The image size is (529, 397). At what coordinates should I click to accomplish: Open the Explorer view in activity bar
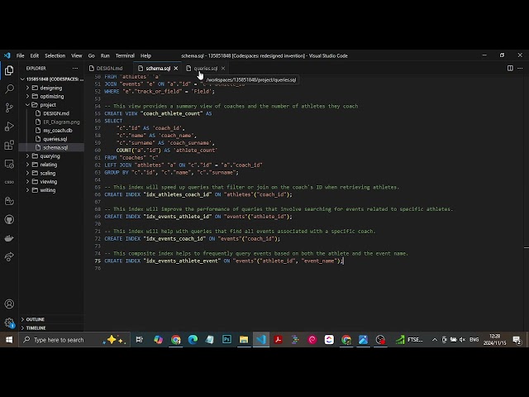click(x=9, y=70)
